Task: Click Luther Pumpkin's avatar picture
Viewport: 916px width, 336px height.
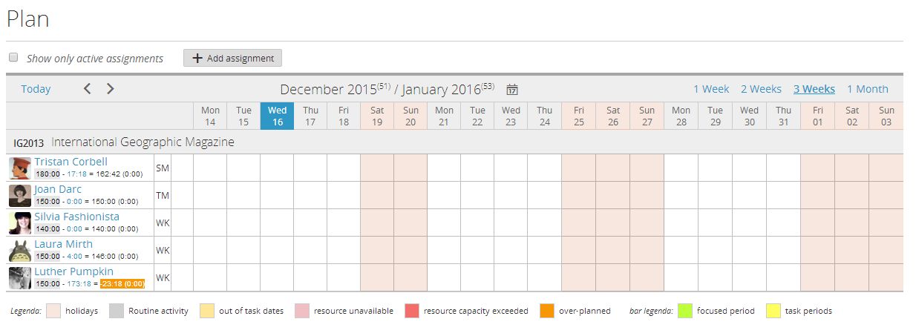Action: click(20, 278)
